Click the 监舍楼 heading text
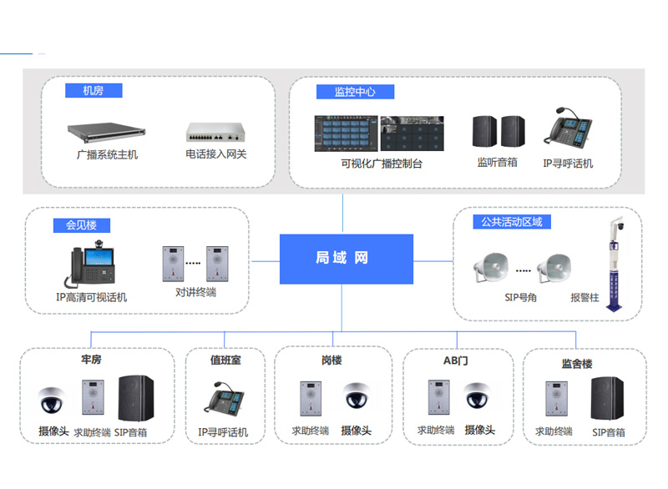Screen dimensions: 668x489 pyautogui.click(x=577, y=364)
